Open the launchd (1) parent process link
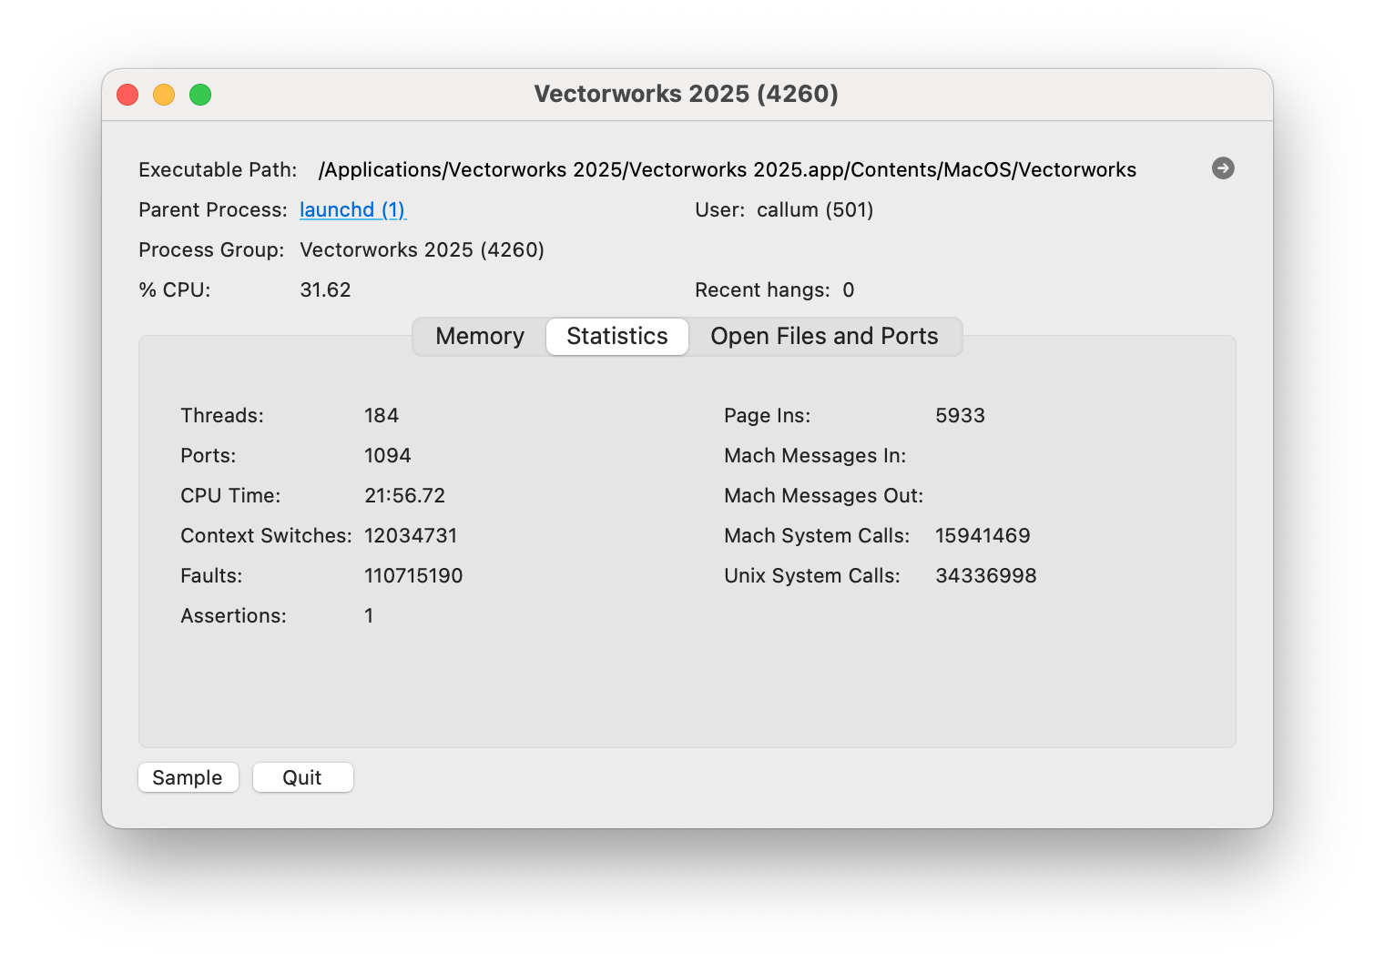The height and width of the screenshot is (963, 1375). (352, 210)
